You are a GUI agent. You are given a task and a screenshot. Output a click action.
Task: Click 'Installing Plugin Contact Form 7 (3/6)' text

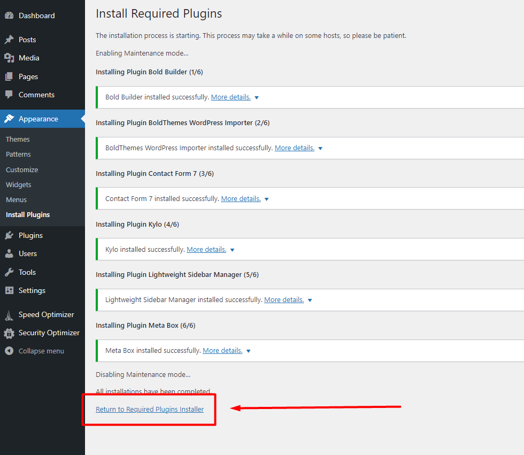155,174
